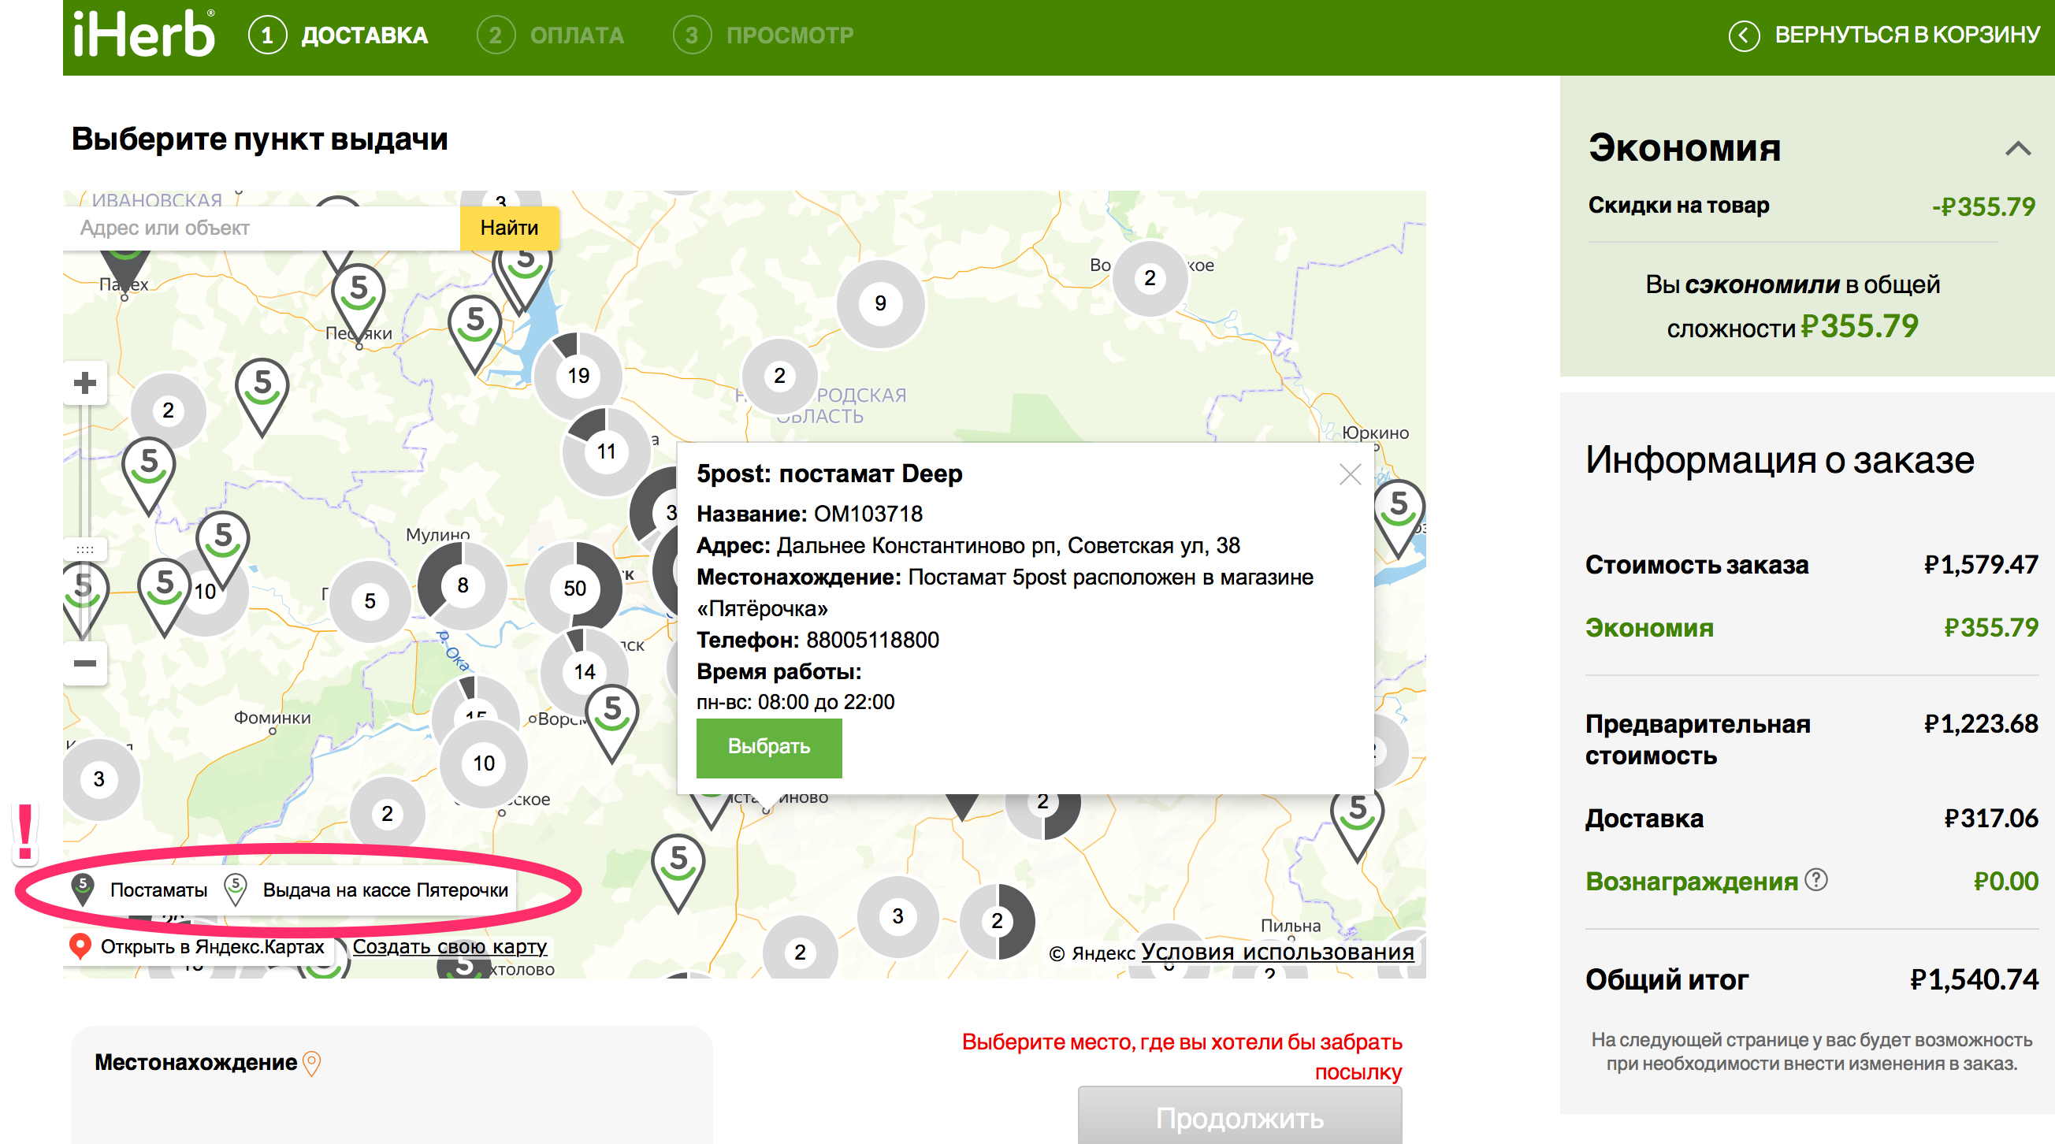Click the Вознаграждения help question mark icon
The image size is (2055, 1144).
tap(1815, 879)
